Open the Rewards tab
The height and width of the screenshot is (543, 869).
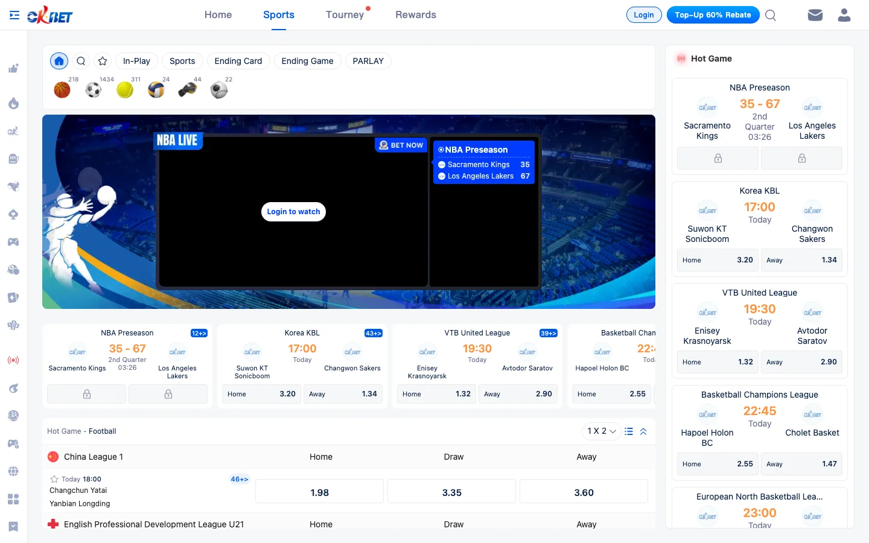tap(416, 15)
